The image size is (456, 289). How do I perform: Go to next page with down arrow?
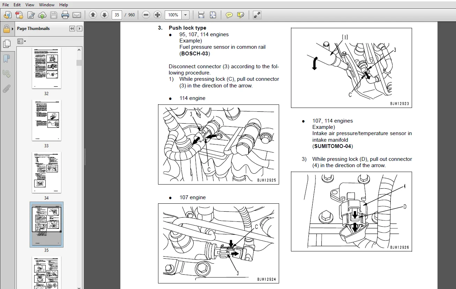pyautogui.click(x=104, y=15)
